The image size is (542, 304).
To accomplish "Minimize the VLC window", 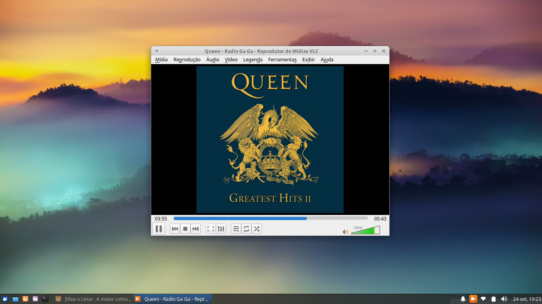I will coord(366,51).
